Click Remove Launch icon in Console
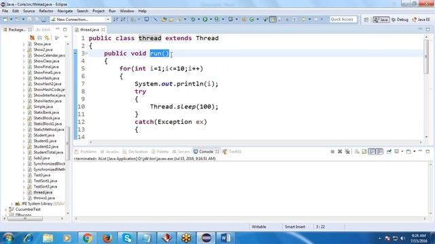 (x=340, y=151)
